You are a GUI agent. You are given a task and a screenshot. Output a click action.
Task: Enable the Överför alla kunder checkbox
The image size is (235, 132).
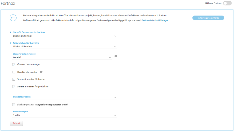[14, 72]
